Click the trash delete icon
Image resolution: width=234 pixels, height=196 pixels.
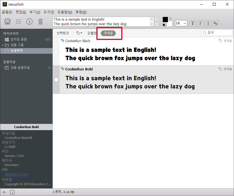[40, 21]
